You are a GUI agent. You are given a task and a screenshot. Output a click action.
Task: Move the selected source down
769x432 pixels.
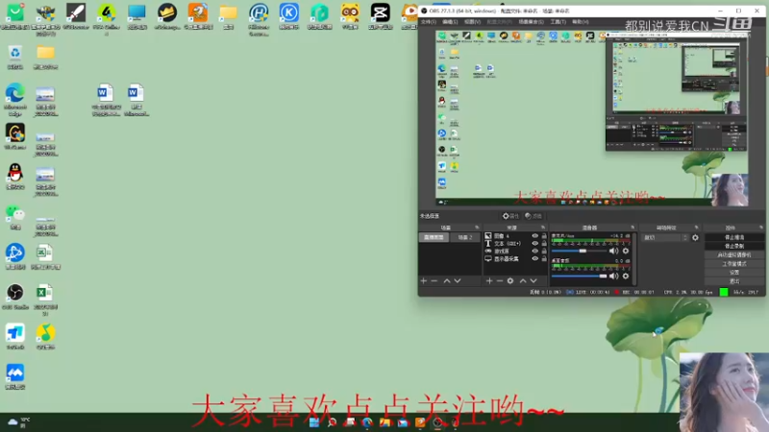(533, 280)
